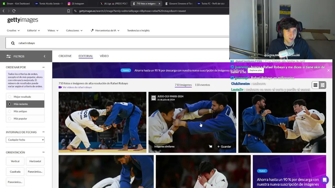Select the Más popular sort option
The height and width of the screenshot is (188, 335).
[25, 119]
